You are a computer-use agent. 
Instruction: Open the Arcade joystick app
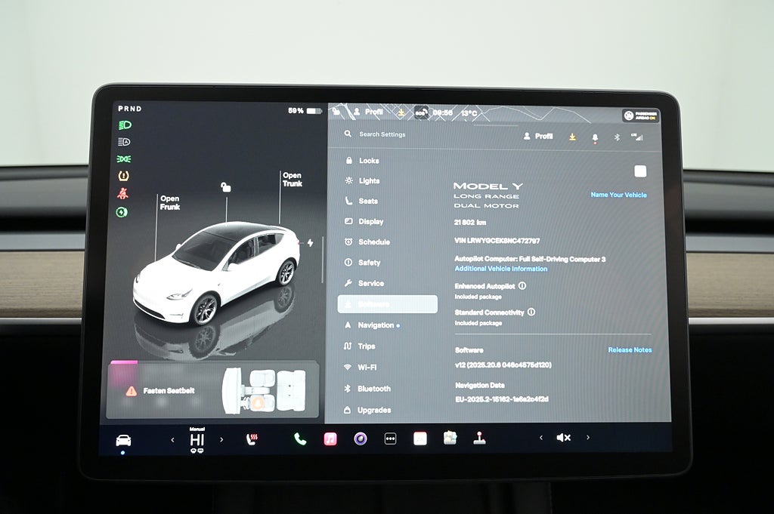[x=479, y=439]
